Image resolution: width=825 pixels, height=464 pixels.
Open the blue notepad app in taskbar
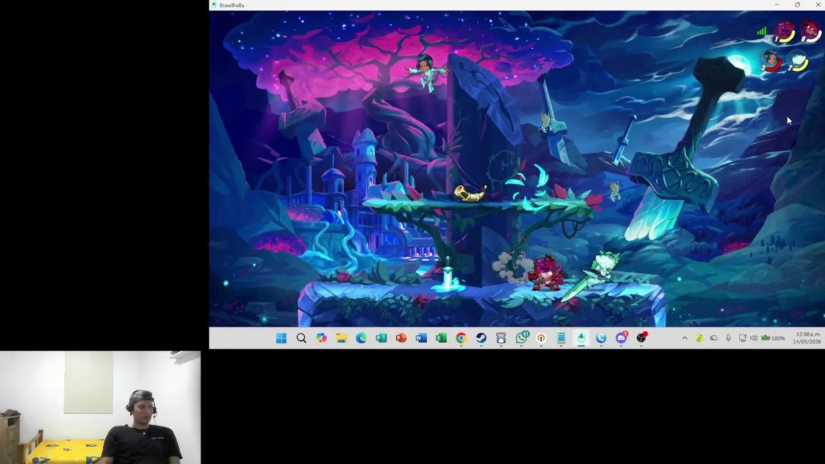561,338
